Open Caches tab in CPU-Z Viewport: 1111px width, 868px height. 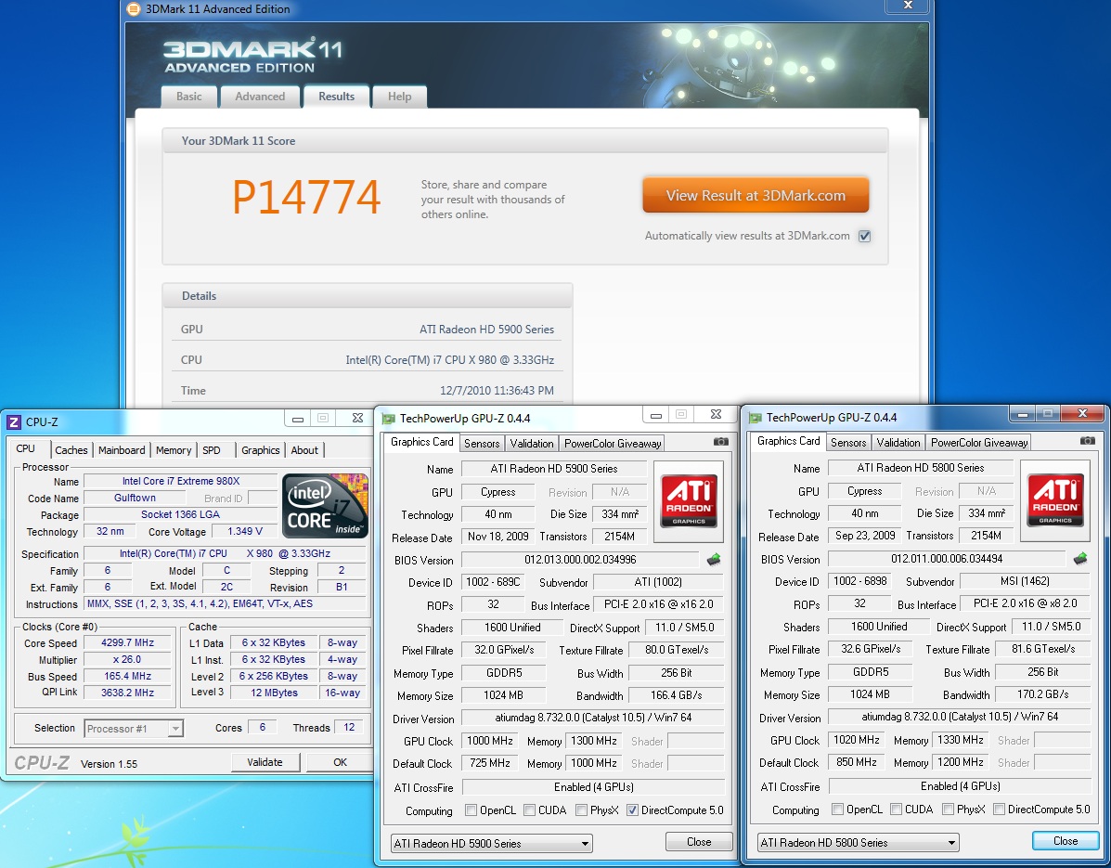[x=71, y=450]
